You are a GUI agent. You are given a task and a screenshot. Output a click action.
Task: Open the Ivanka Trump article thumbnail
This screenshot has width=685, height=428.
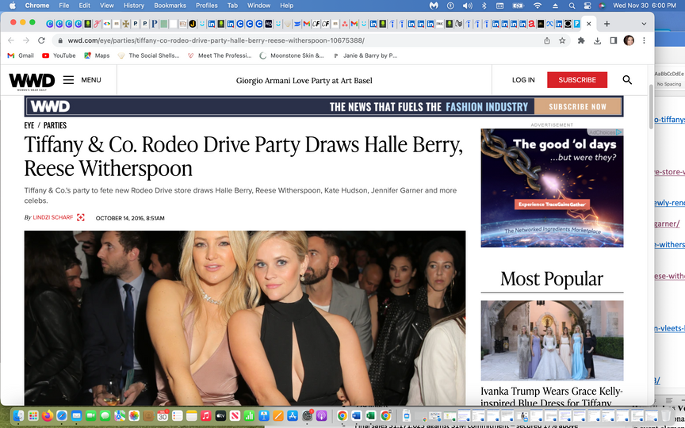pyautogui.click(x=552, y=340)
